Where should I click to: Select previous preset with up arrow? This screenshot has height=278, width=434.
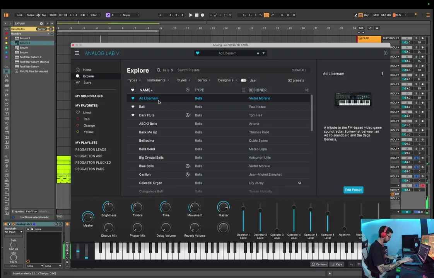[x=258, y=53]
